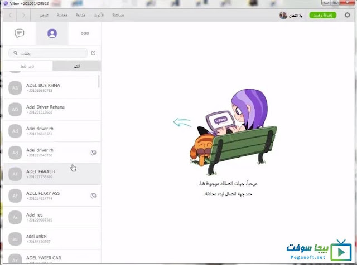Open the chats list icon

click(x=20, y=33)
